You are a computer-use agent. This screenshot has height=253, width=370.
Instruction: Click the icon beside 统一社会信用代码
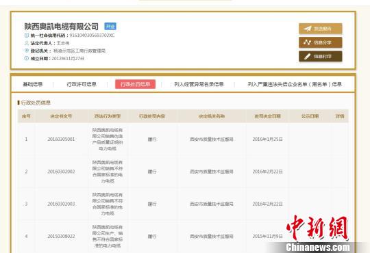point(27,36)
